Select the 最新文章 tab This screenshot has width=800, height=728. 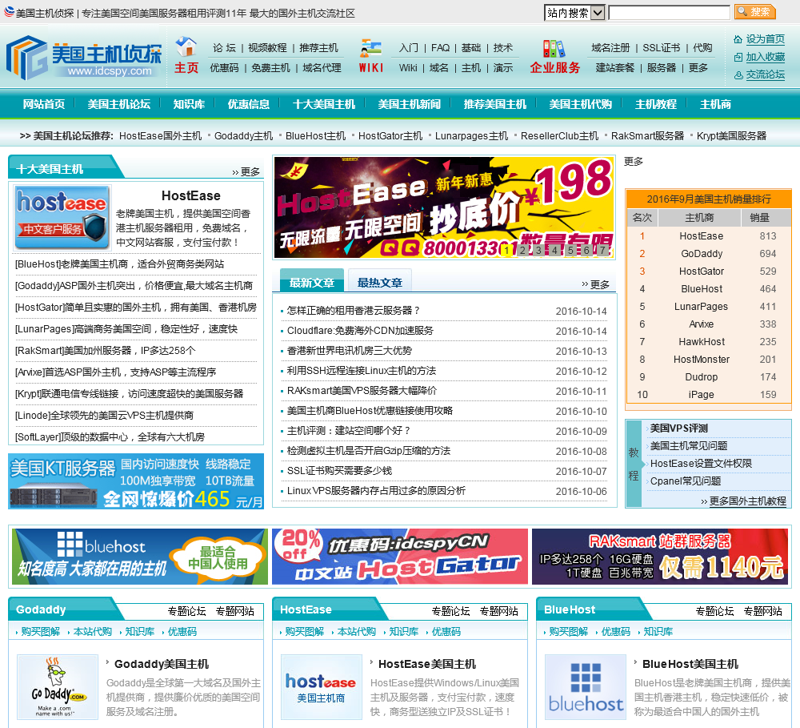tap(312, 281)
